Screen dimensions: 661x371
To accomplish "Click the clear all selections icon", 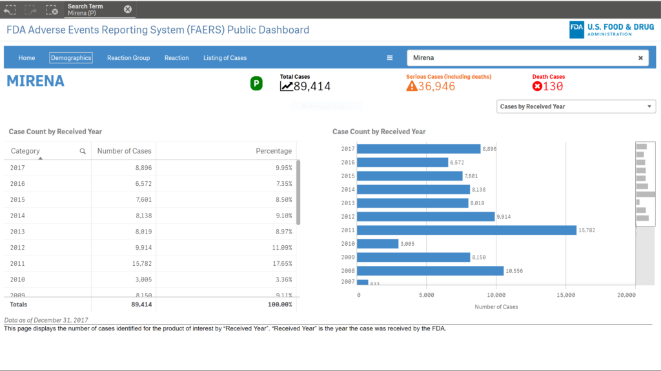I will [52, 9].
